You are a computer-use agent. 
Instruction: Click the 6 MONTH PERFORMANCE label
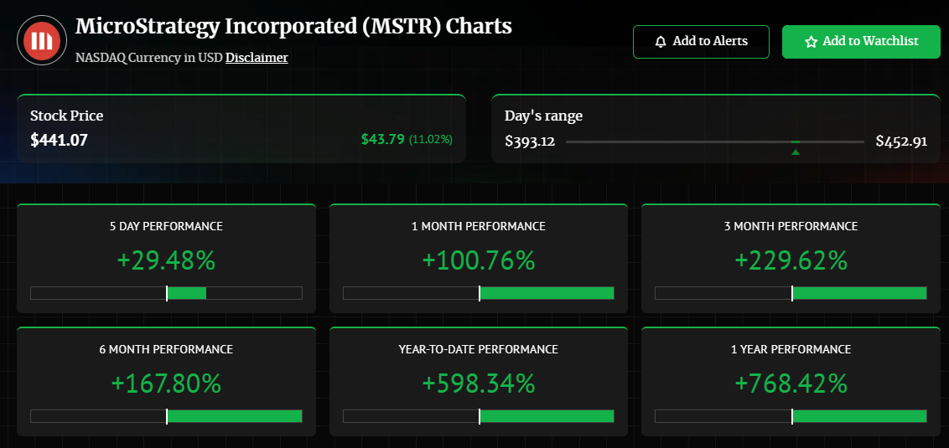[x=167, y=349]
